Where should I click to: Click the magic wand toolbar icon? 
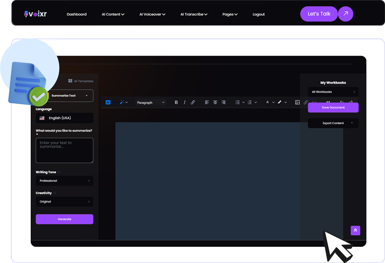click(122, 102)
